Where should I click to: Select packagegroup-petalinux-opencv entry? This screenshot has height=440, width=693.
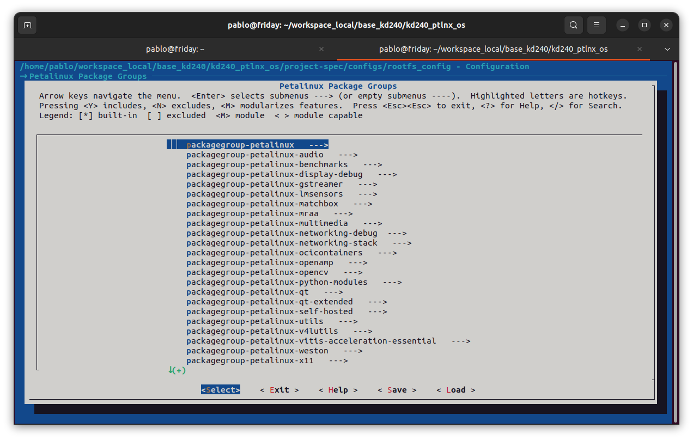pyautogui.click(x=275, y=272)
